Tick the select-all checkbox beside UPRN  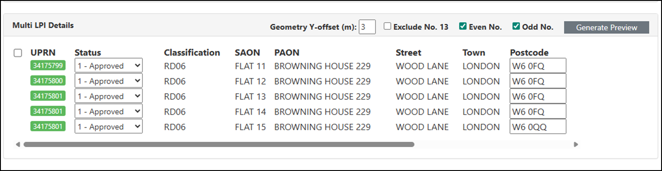(18, 53)
